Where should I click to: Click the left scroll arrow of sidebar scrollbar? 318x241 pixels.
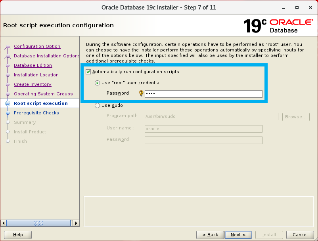click(x=4, y=223)
